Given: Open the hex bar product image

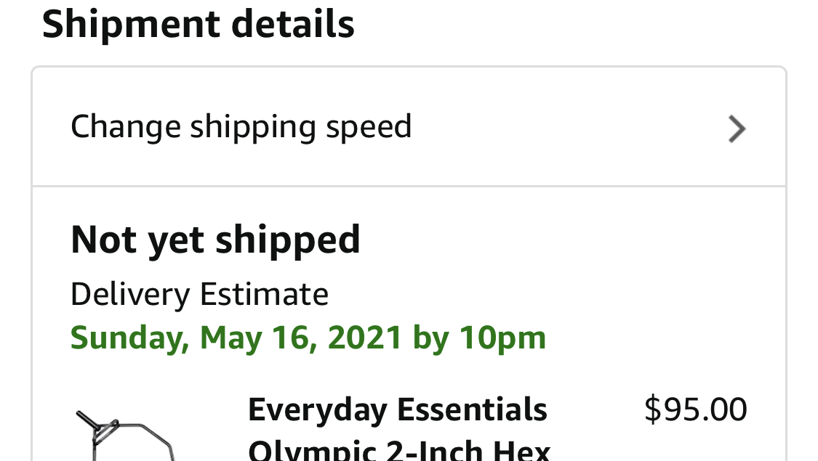Looking at the screenshot, I should (x=125, y=436).
